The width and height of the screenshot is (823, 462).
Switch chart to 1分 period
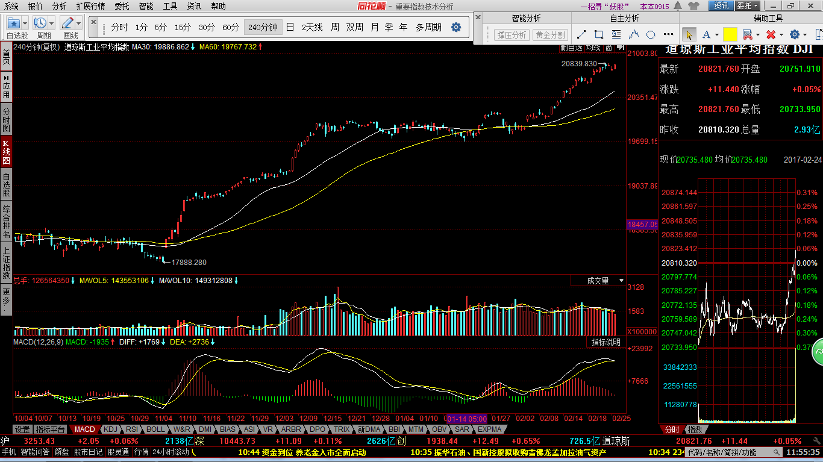point(141,27)
